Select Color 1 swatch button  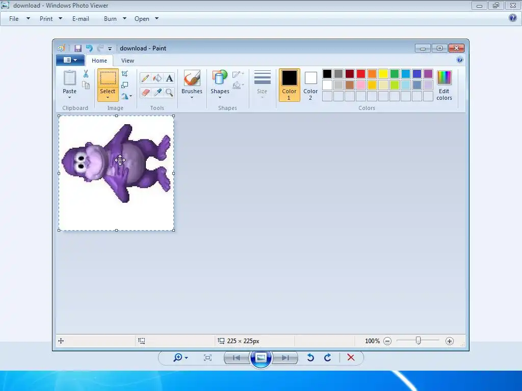pos(290,85)
